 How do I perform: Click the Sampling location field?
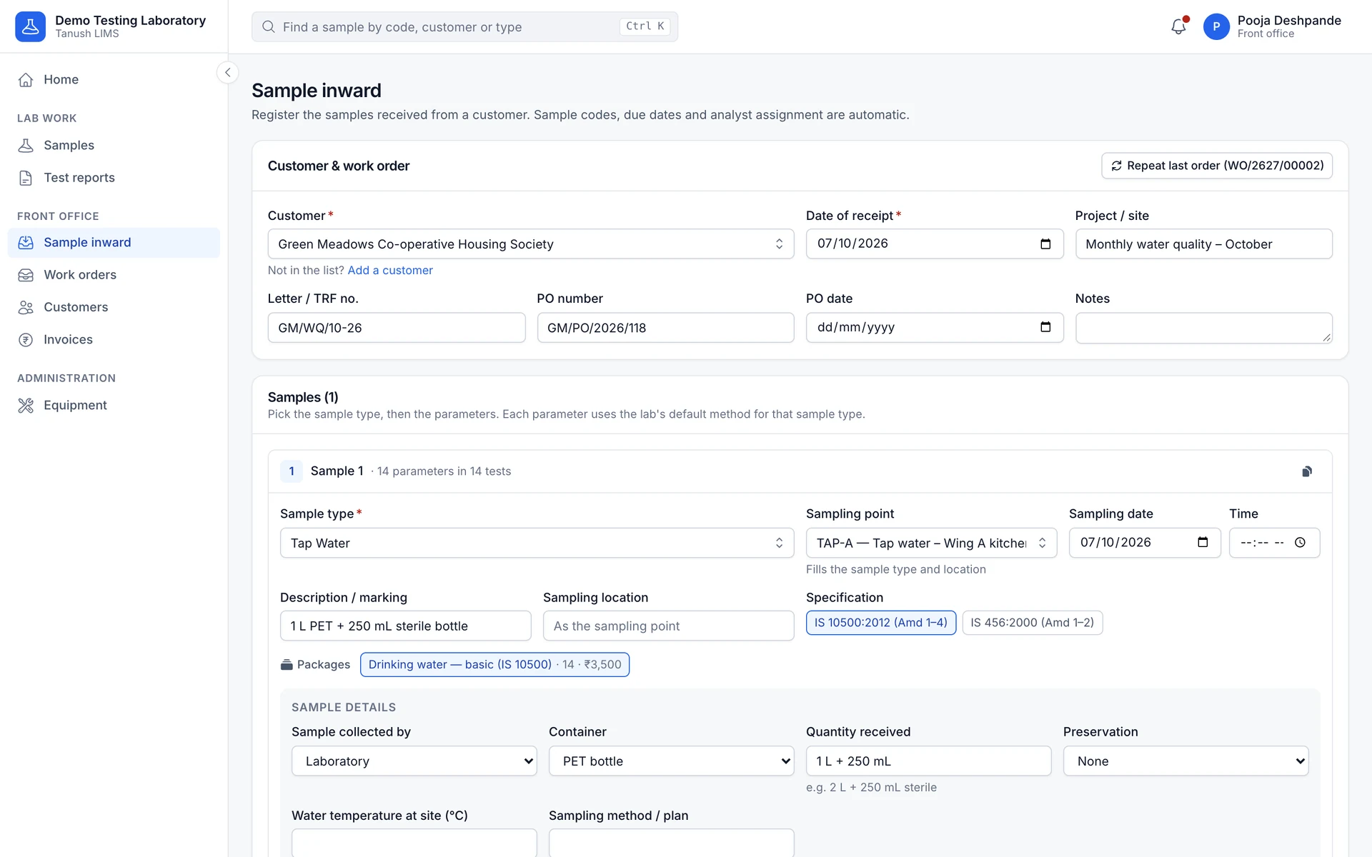pos(668,626)
